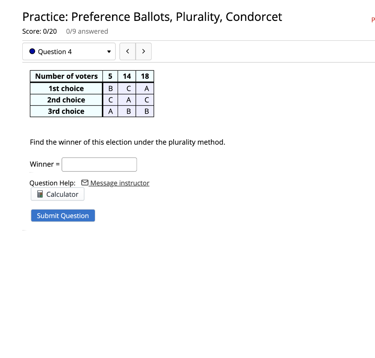
Task: Select the Question 4 menu item
Action: (55, 51)
